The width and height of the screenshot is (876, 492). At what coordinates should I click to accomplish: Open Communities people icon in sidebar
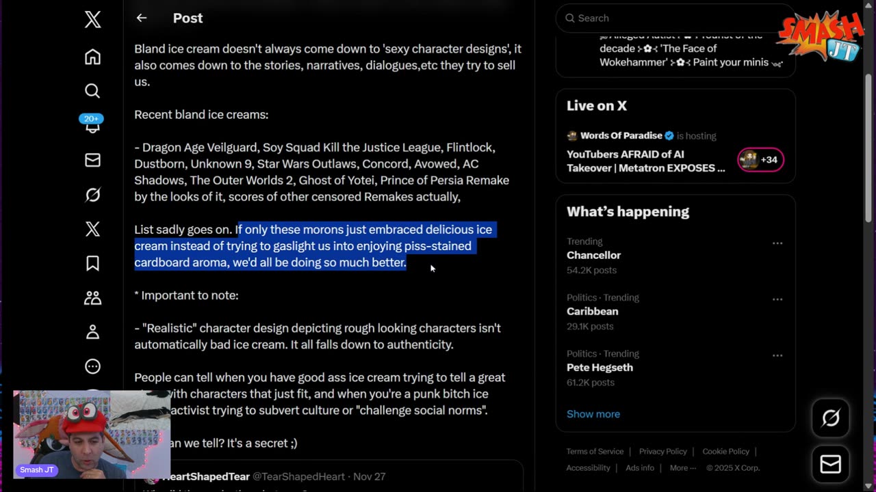[92, 298]
